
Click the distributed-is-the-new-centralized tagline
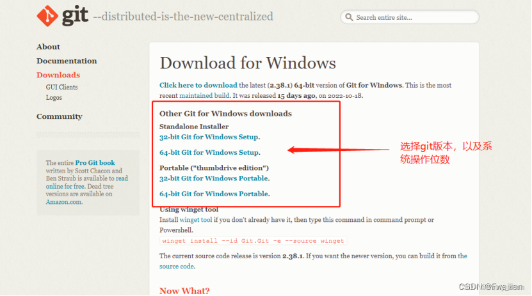183,17
